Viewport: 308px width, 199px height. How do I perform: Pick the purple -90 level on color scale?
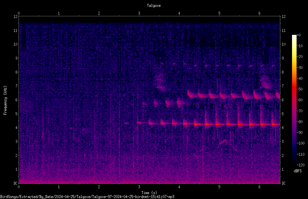coord(294,132)
